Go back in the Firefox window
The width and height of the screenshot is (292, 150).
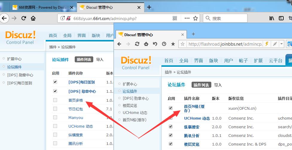tap(4, 18)
